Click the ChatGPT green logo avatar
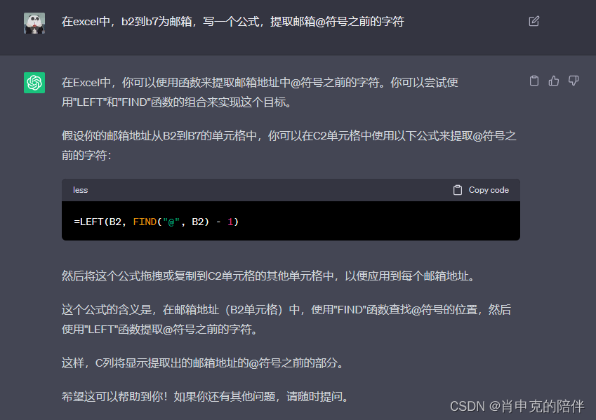This screenshot has height=420, width=596. [x=34, y=83]
